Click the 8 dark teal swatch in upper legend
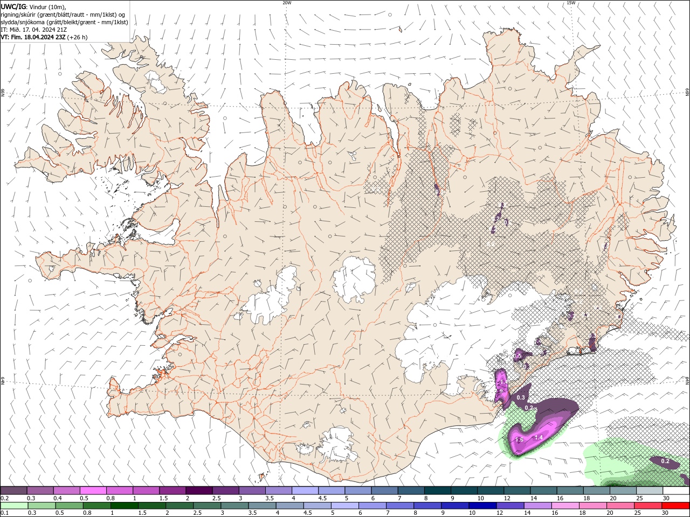690x517 pixels. [437, 491]
